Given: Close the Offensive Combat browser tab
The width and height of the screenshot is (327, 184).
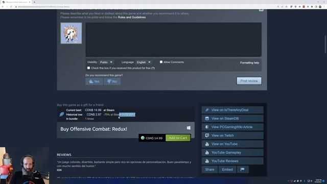Looking at the screenshot, I should (x=30, y=2).
